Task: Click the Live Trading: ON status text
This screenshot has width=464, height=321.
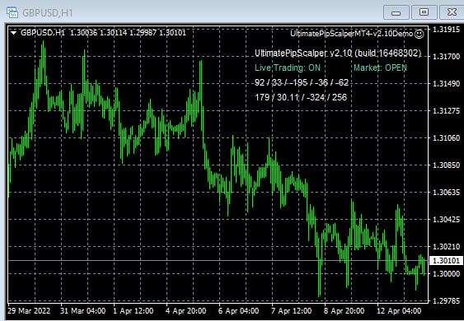Action: [288, 68]
